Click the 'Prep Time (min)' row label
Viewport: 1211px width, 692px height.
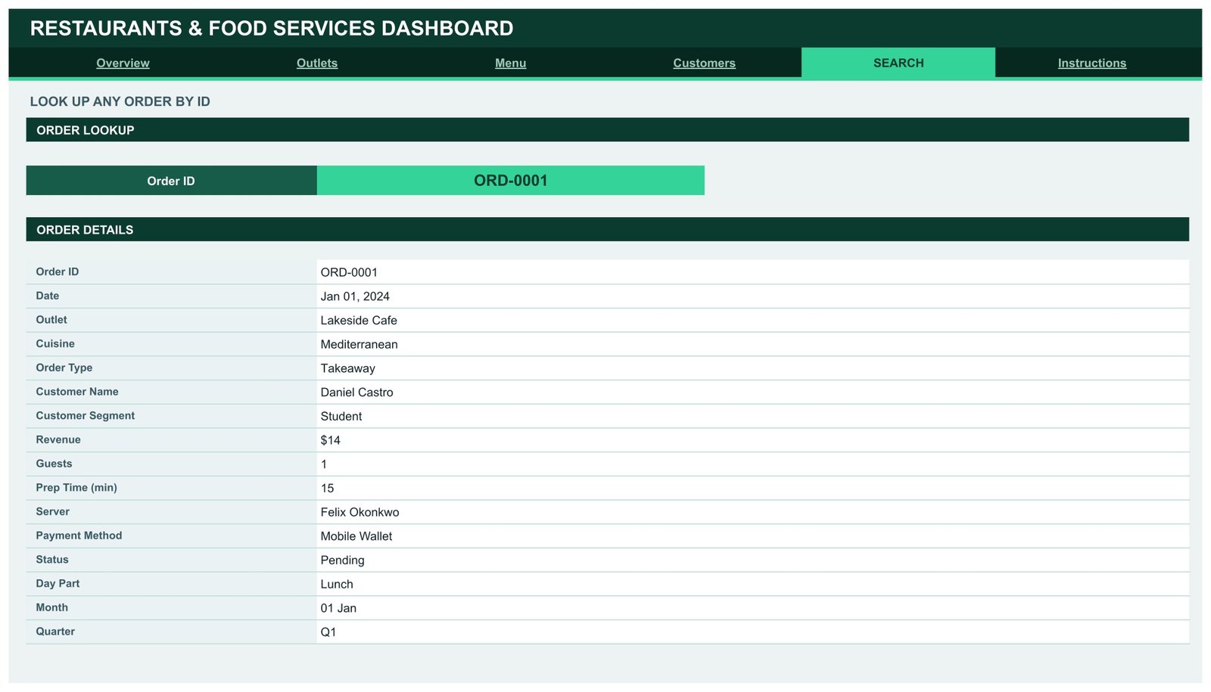pos(76,488)
